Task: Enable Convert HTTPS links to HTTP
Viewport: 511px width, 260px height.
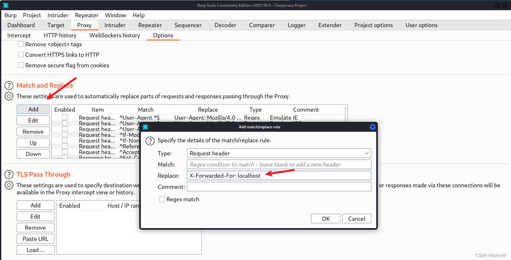Action: coord(21,55)
